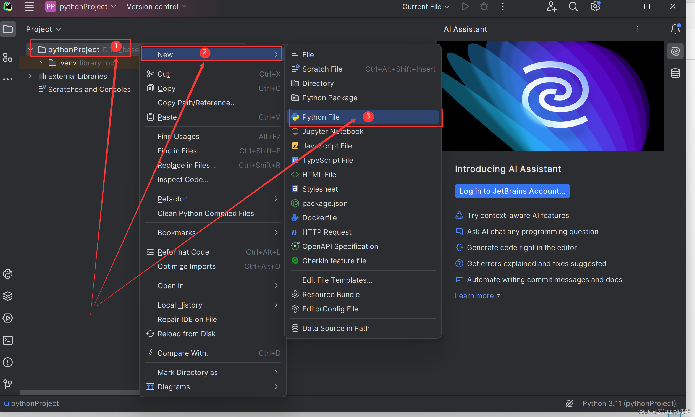Toggle the AI Assistant sidebar button

(675, 51)
